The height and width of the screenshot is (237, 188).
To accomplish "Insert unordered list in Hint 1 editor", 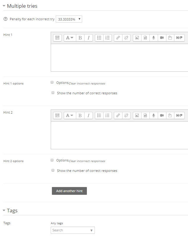I will click(99, 38).
